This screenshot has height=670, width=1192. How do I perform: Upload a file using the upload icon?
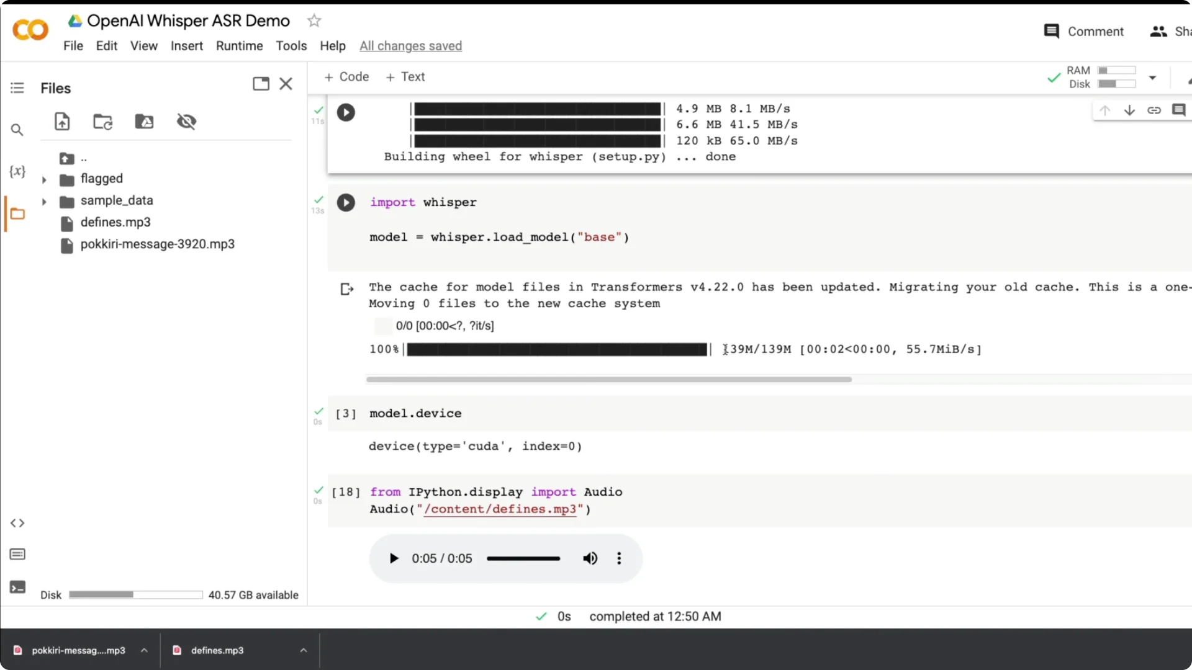coord(62,121)
